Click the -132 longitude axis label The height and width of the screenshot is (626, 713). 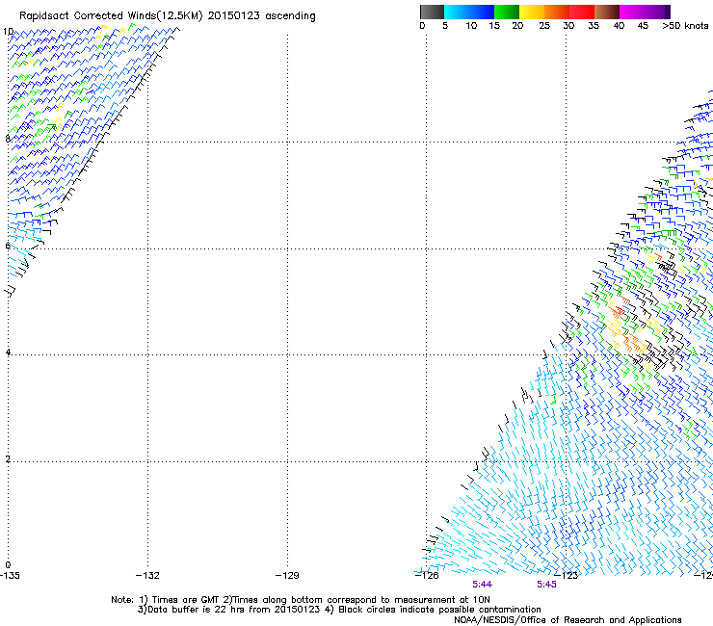147,576
